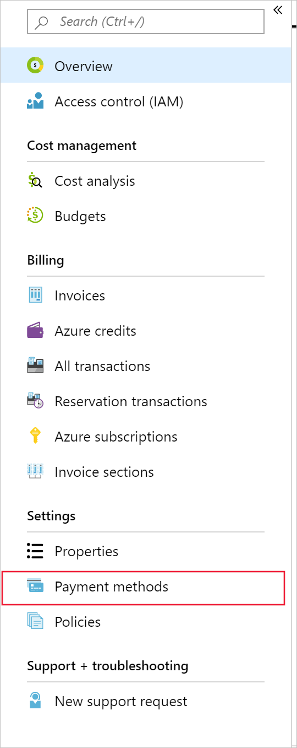Click the All transactions register icon
Image resolution: width=297 pixels, height=748 pixels.
click(35, 366)
